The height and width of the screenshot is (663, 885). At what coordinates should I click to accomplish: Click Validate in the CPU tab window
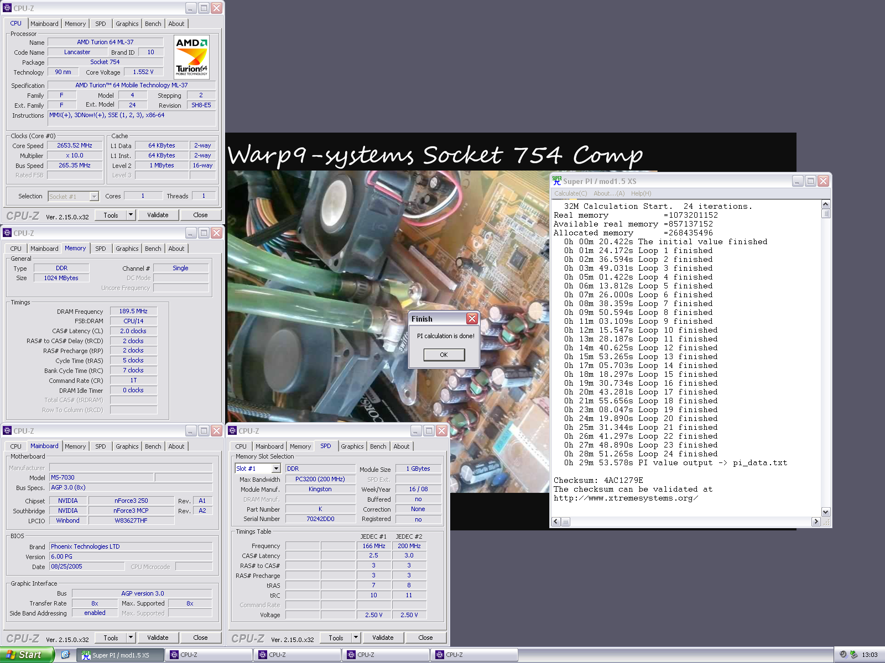[158, 215]
